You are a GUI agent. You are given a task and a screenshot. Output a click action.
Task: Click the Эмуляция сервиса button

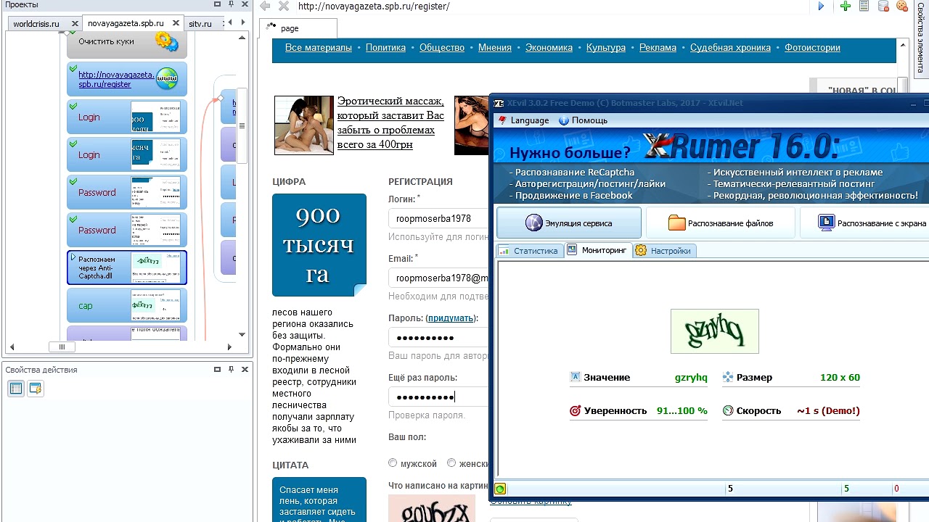[x=569, y=223]
